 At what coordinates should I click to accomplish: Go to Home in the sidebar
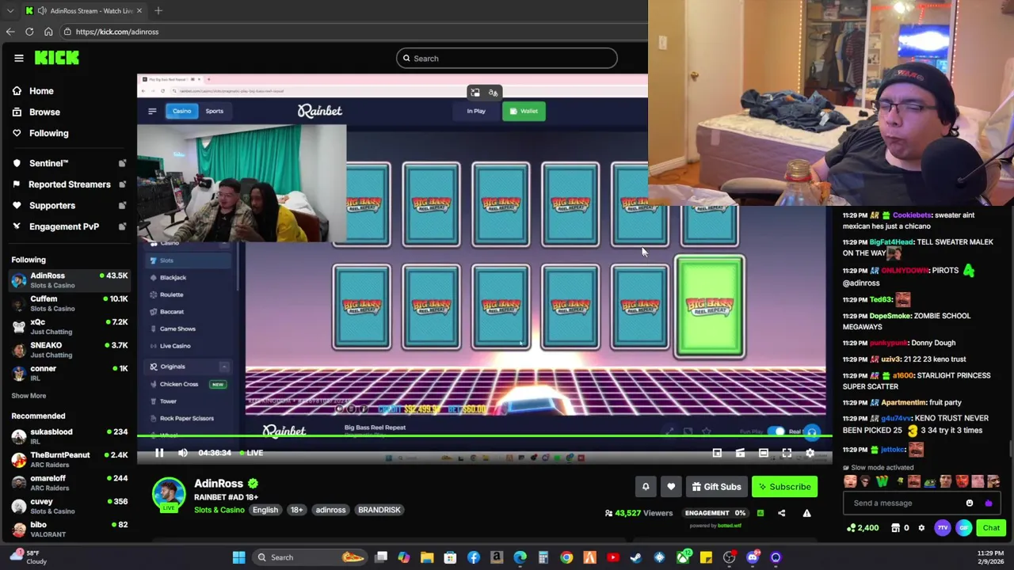pyautogui.click(x=41, y=91)
